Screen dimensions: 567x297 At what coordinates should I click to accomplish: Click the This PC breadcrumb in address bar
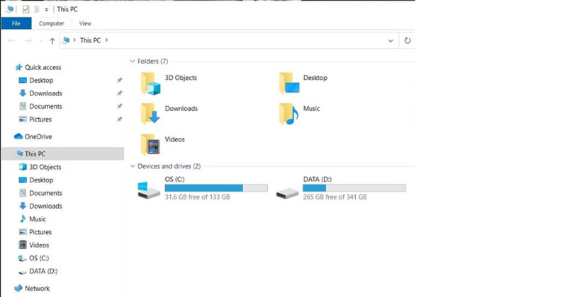click(x=90, y=40)
